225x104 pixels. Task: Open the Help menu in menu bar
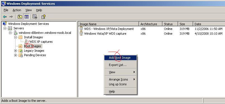pos(39,10)
